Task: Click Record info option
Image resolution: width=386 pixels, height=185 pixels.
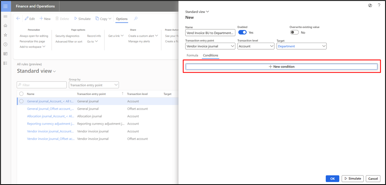Action: tap(94, 36)
